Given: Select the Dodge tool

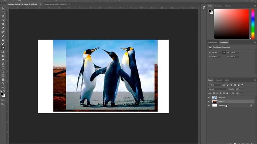Looking at the screenshot, I should click(3, 60).
